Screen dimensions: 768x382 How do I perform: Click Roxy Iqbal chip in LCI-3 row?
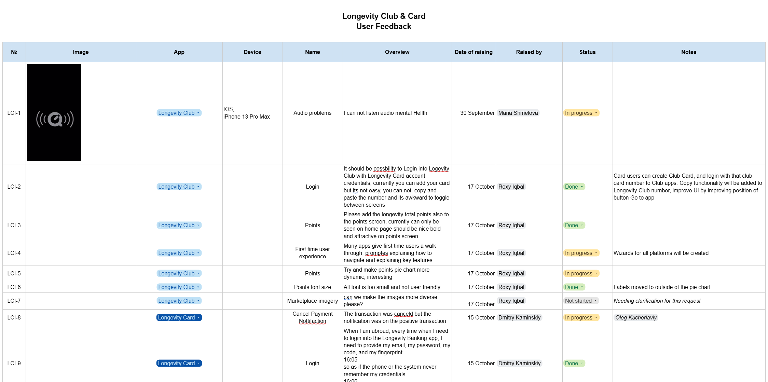click(511, 226)
